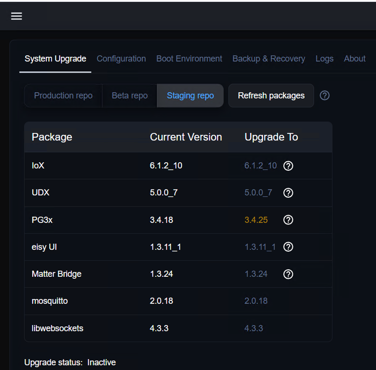This screenshot has width=376, height=370.
Task: Click the Refresh packages button
Action: pyautogui.click(x=271, y=95)
